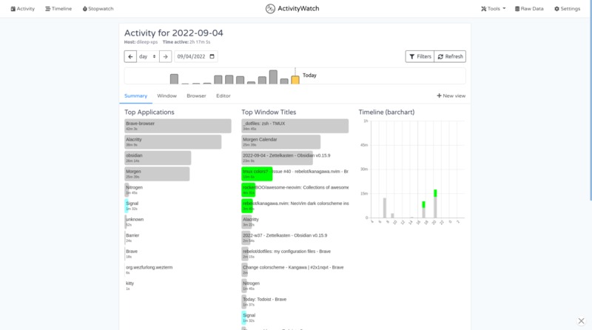Select the Alacritty application bar
This screenshot has height=330, width=592.
pyautogui.click(x=173, y=142)
